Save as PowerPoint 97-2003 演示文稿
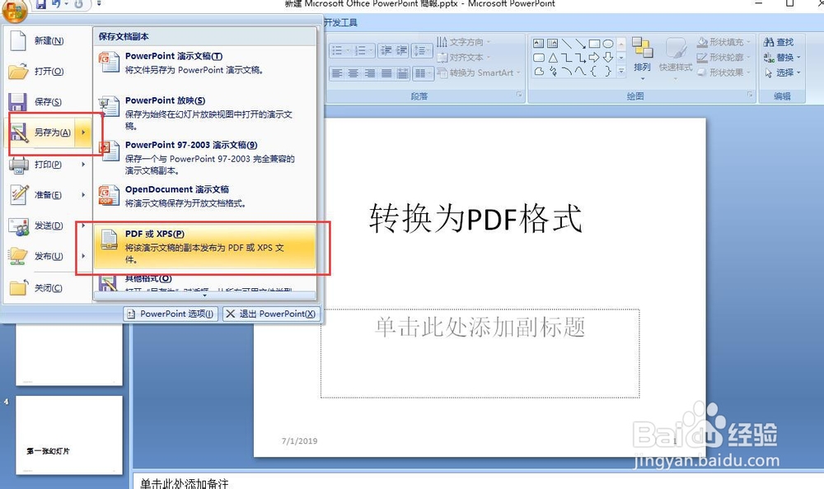Screen dimensions: 824x489 pyautogui.click(x=205, y=157)
